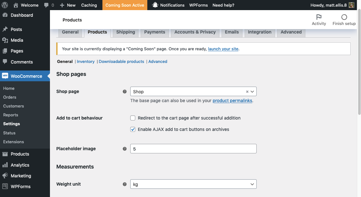Click the Notifications bell icon
361x197 pixels.
(x=155, y=5)
